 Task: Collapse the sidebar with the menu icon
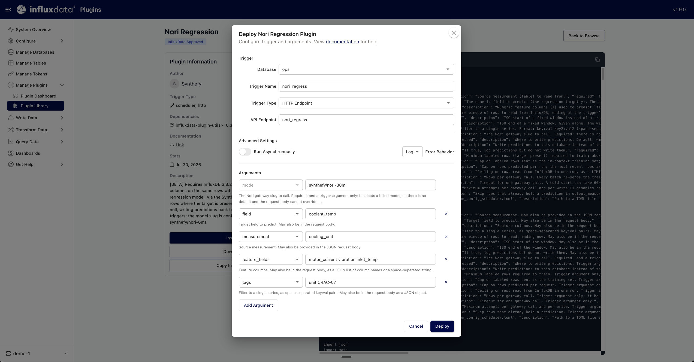pyautogui.click(x=8, y=10)
